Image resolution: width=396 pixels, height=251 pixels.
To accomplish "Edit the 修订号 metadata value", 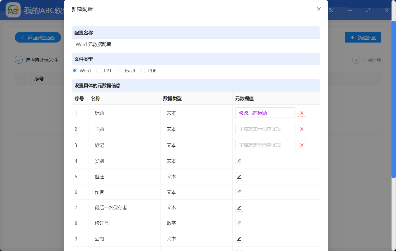I will pyautogui.click(x=239, y=223).
